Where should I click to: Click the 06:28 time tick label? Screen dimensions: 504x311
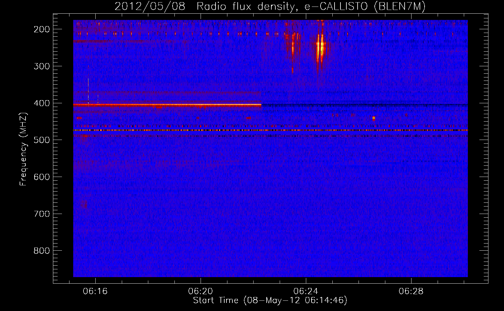click(411, 291)
